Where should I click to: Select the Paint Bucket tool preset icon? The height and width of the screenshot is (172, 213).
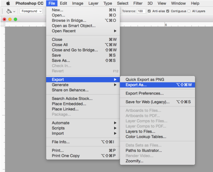pyautogui.click(x=9, y=11)
